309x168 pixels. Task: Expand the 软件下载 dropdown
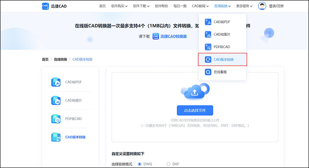click(141, 6)
